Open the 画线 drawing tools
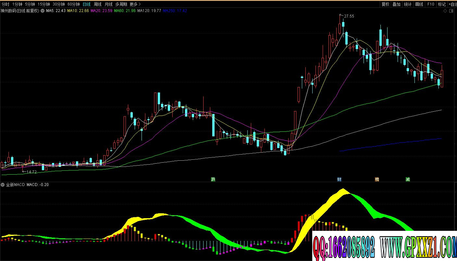Viewport: 457px width, 261px height. (x=419, y=4)
